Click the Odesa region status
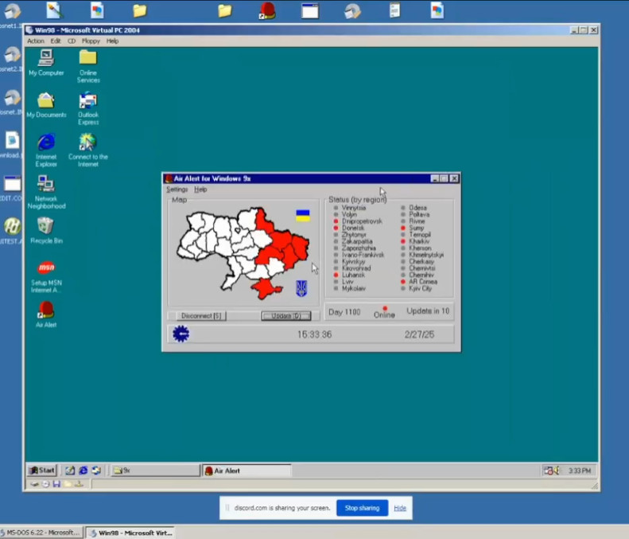629x539 pixels. coord(414,208)
